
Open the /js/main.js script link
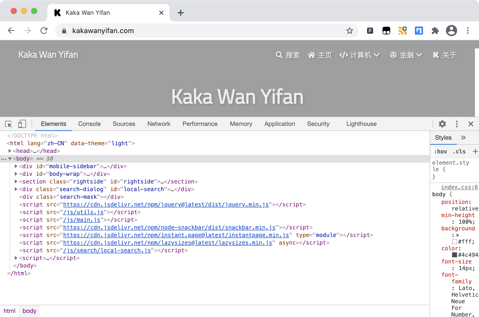coord(81,220)
